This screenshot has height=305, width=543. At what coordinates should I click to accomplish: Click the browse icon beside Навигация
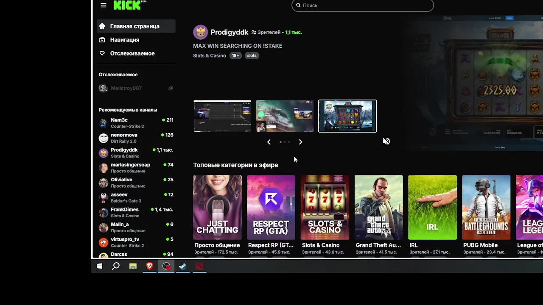point(102,39)
